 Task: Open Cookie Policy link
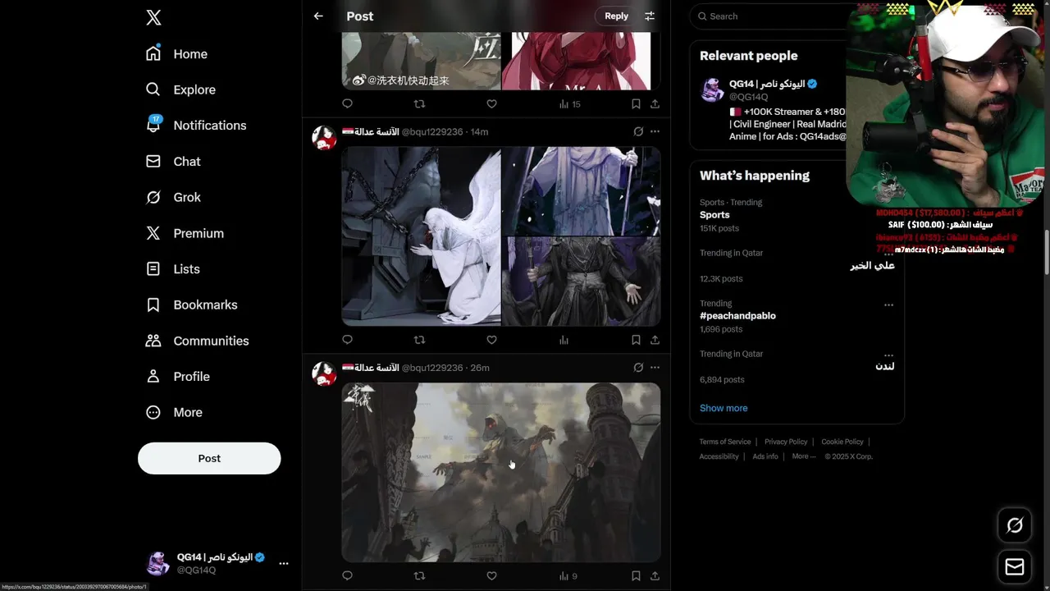point(842,442)
